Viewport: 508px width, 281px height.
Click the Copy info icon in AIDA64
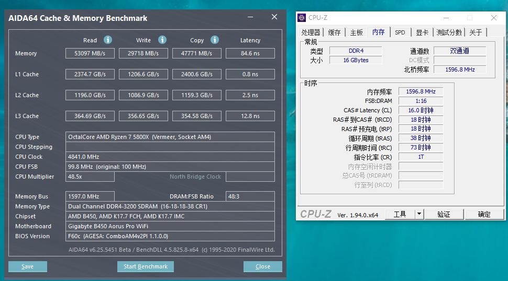215,40
